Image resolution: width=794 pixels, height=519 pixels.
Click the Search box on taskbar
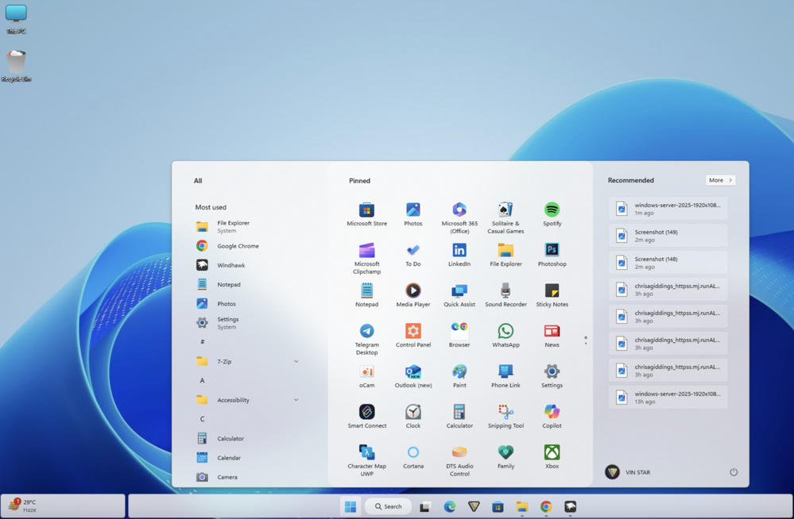(388, 506)
